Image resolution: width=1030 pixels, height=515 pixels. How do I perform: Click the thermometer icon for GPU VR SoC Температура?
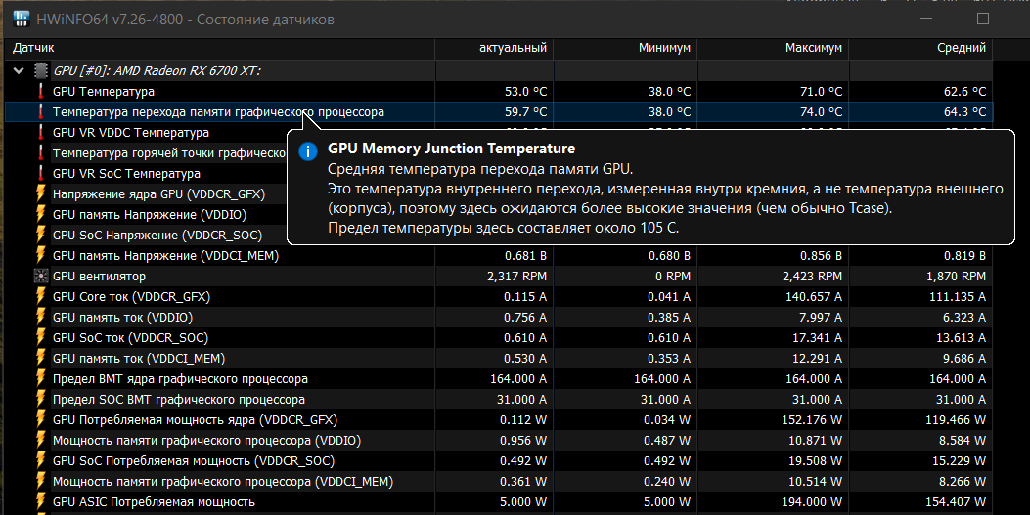point(41,173)
